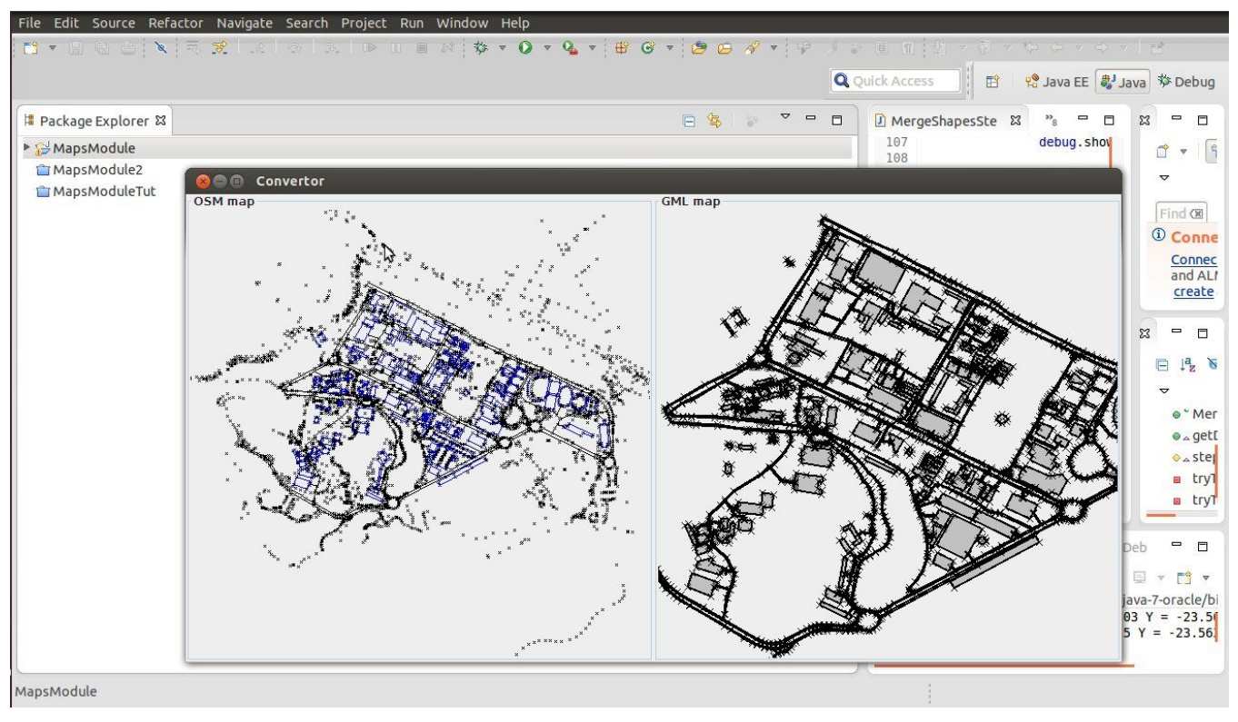This screenshot has width=1238, height=722.
Task: Open the Run button dropdown arrow
Action: (548, 48)
